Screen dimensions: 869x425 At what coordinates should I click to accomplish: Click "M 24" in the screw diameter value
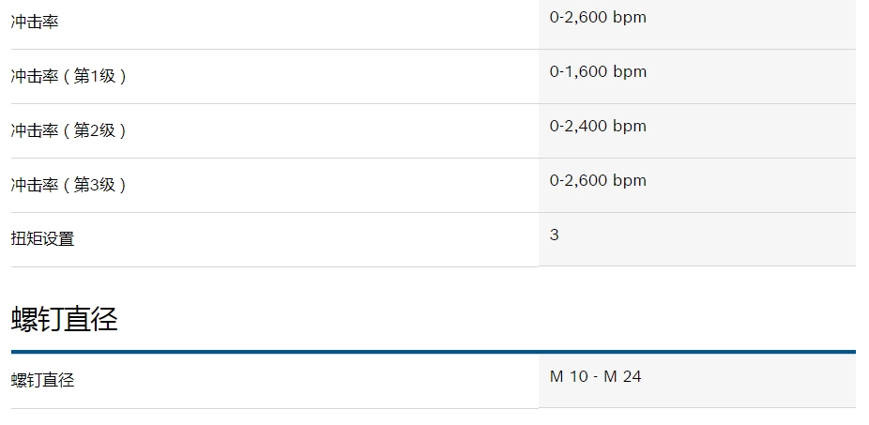[622, 377]
